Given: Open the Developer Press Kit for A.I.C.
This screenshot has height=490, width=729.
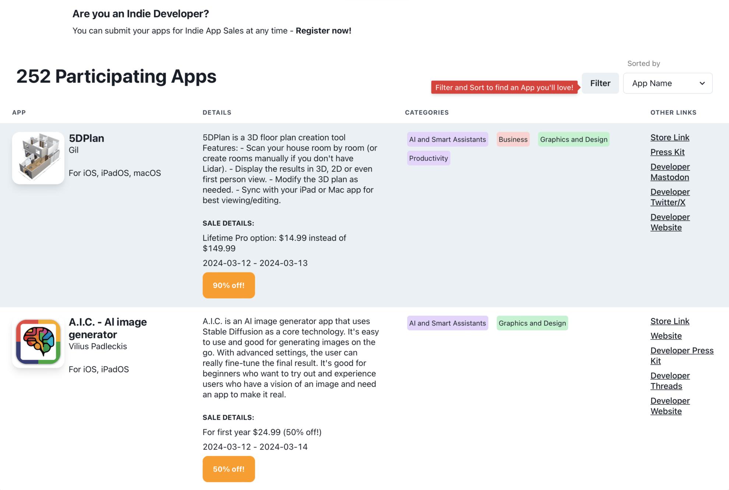Looking at the screenshot, I should pos(682,355).
